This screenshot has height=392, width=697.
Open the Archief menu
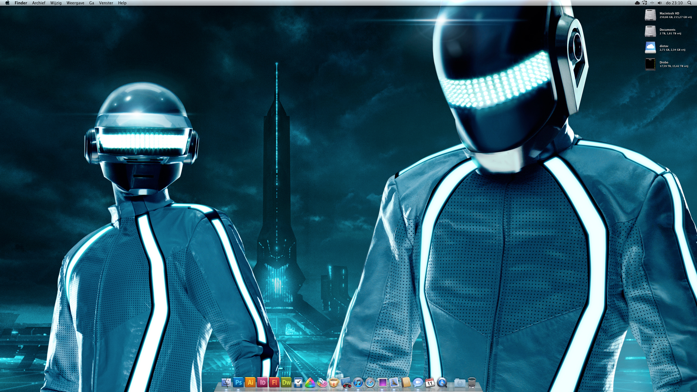[39, 3]
